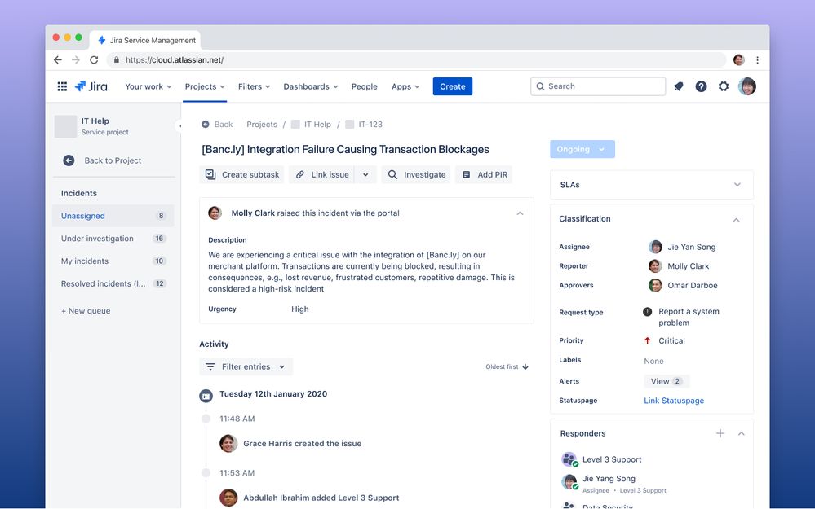Open the help question mark icon
815x509 pixels.
(x=701, y=86)
